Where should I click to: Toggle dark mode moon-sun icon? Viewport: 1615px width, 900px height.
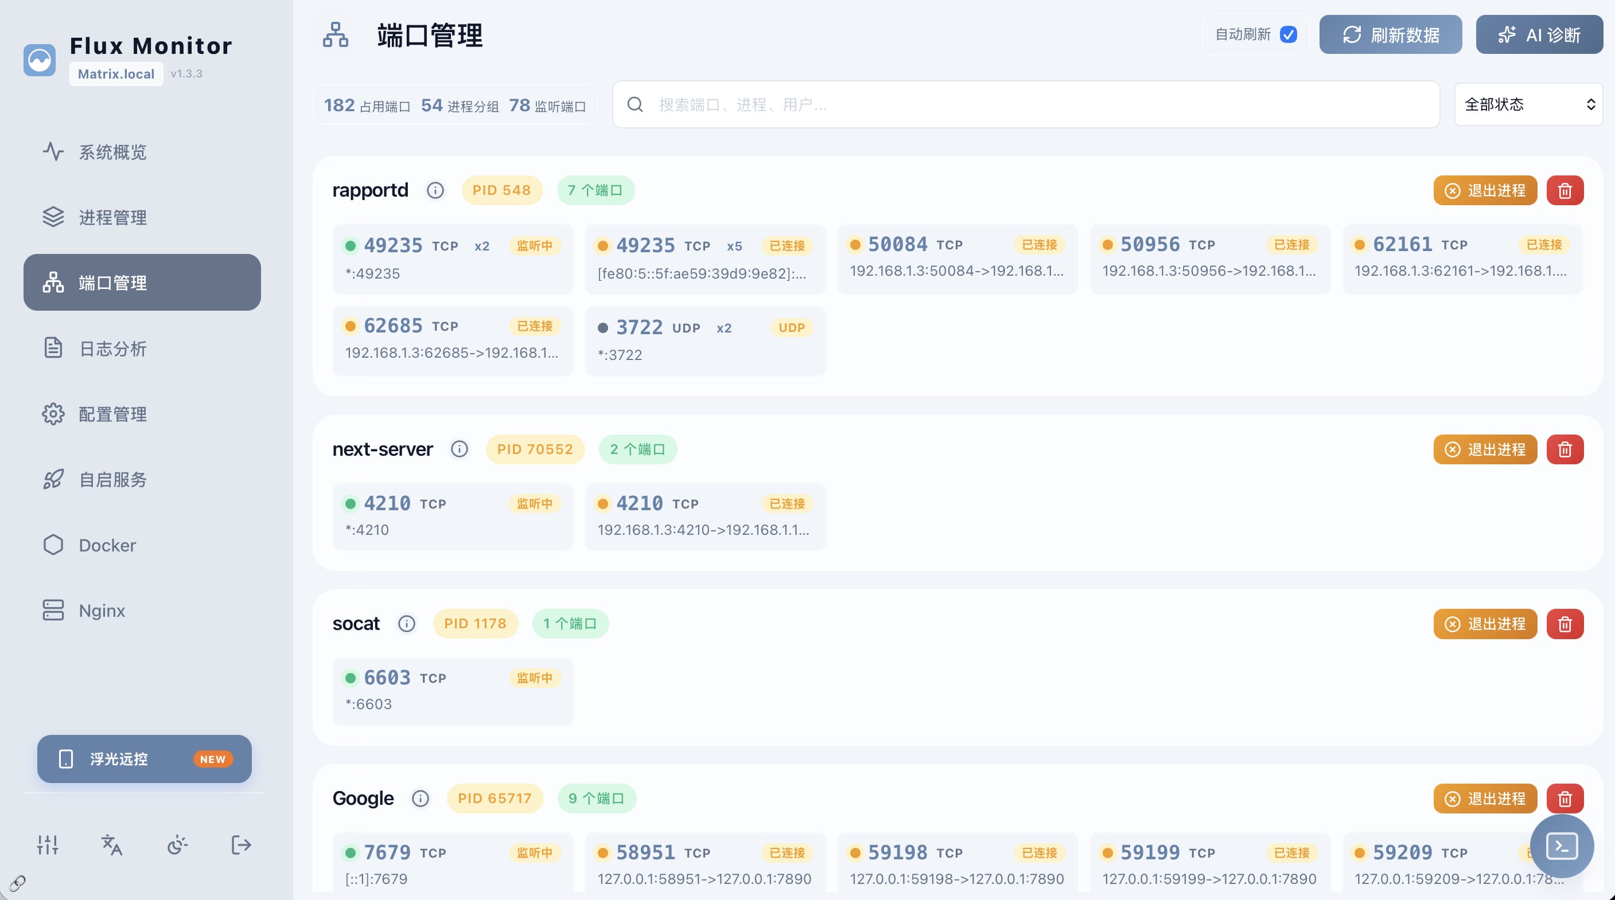coord(177,845)
